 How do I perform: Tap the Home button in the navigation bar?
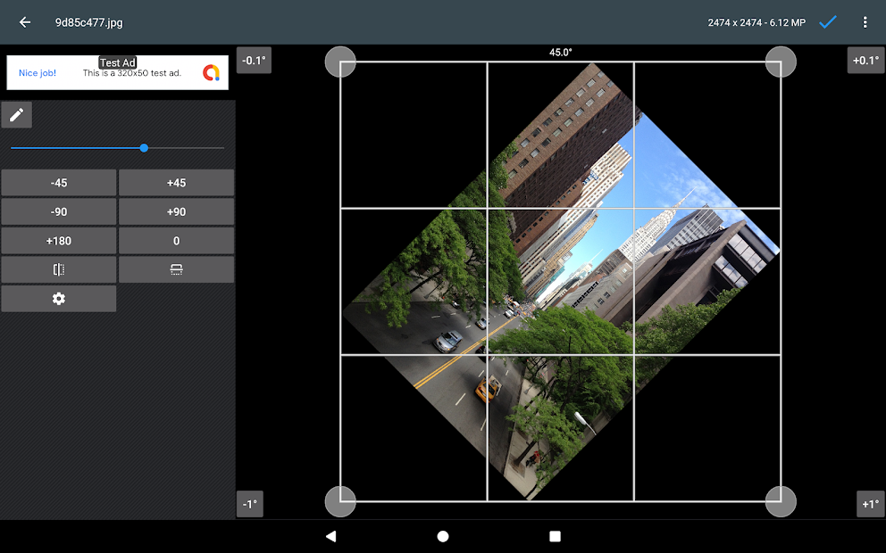(442, 535)
